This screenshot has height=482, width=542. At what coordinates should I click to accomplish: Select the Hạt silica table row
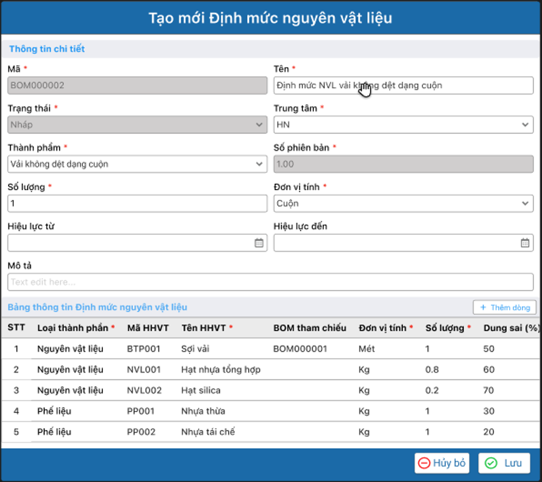pos(201,390)
